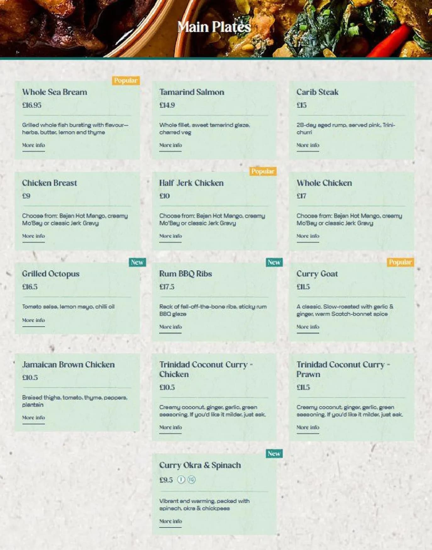Open More info for Tamarind Salmon

[x=170, y=145]
